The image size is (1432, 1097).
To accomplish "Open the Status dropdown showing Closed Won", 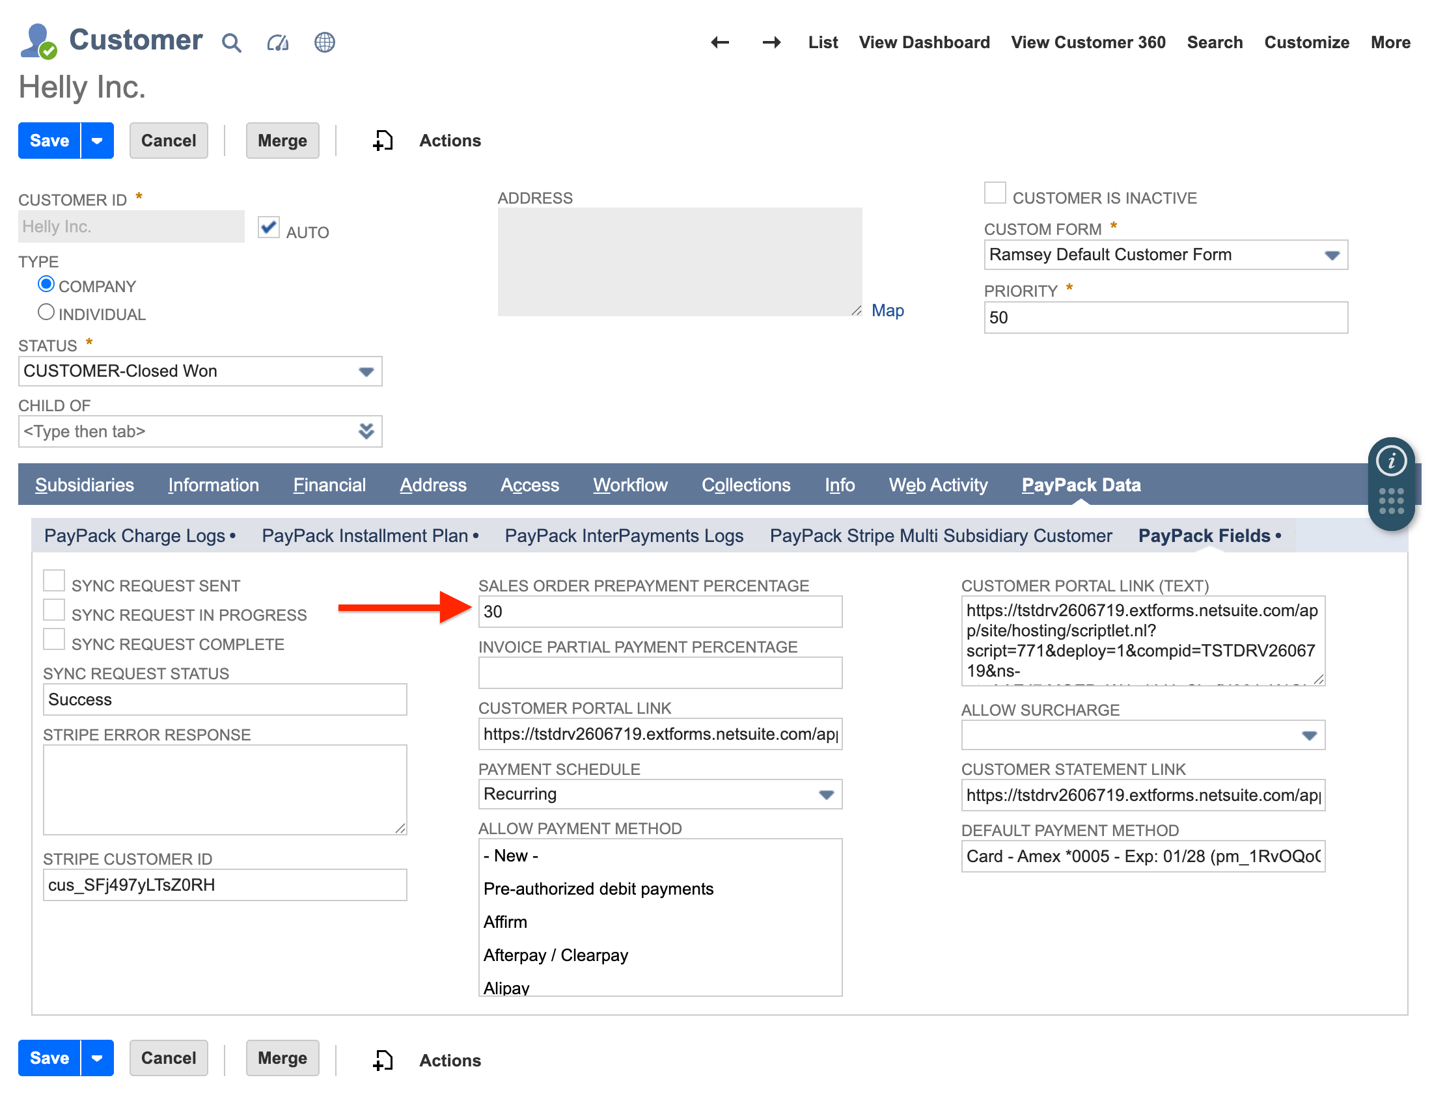I will [199, 371].
